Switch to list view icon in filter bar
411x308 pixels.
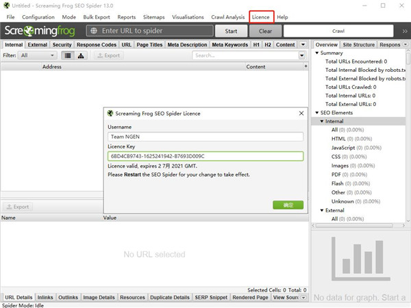click(68, 55)
